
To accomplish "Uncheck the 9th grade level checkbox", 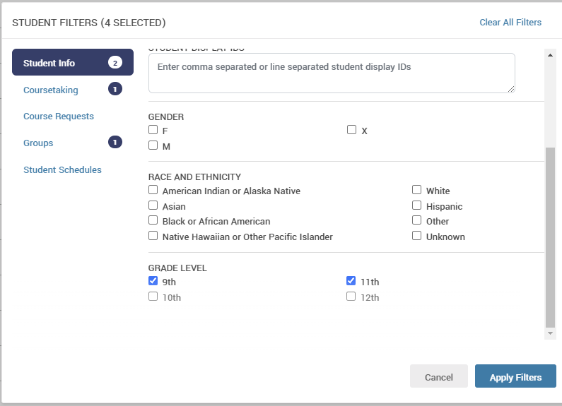I will 153,281.
